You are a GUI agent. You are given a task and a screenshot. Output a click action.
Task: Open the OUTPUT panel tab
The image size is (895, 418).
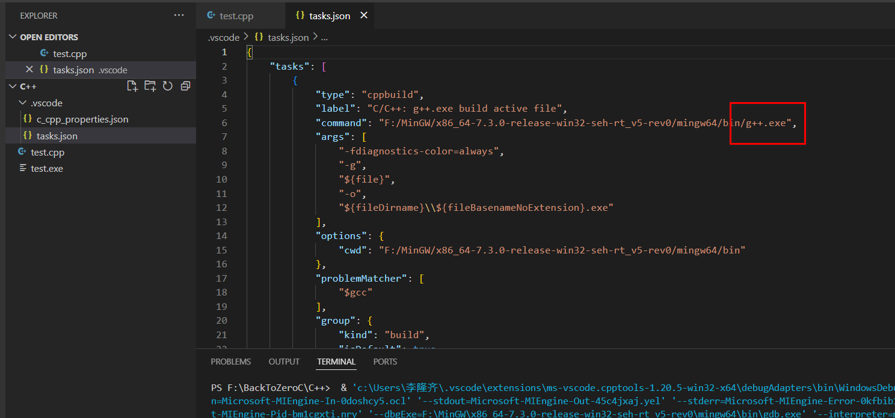[x=284, y=362]
